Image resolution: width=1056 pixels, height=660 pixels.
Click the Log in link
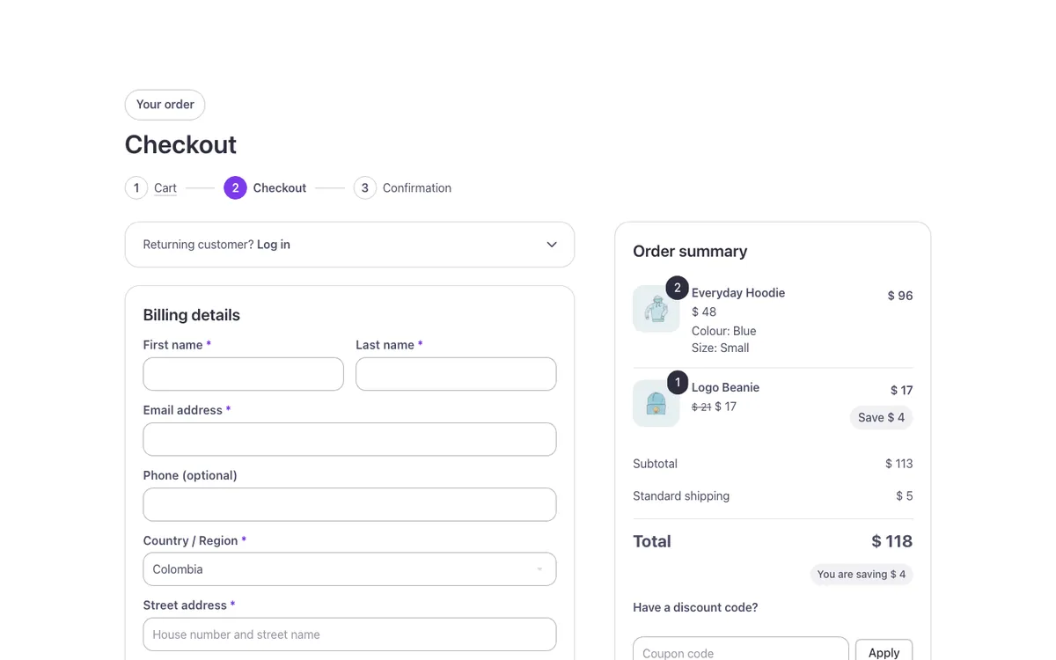(274, 245)
